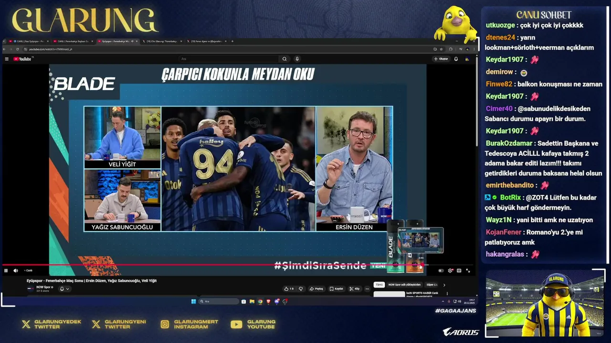The height and width of the screenshot is (343, 611).
Task: Click the video title 'Eyüpspor - Fenerbahçe Maç Sonu'
Action: (92, 281)
